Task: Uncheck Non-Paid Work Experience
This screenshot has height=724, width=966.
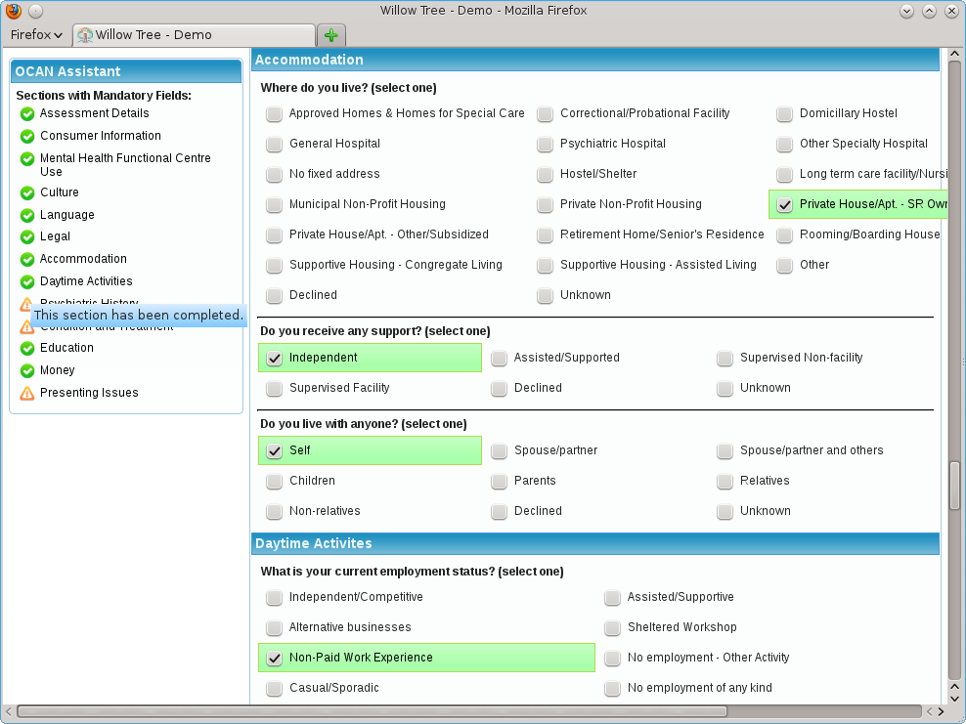Action: pos(274,658)
